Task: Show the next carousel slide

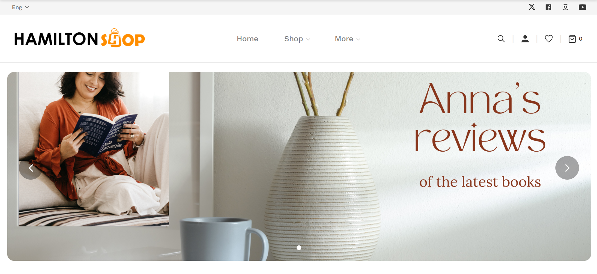Action: tap(567, 168)
